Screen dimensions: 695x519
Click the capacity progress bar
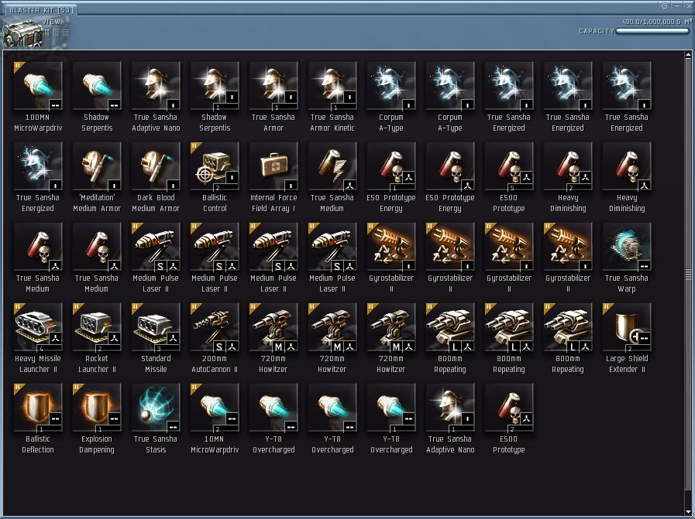652,31
